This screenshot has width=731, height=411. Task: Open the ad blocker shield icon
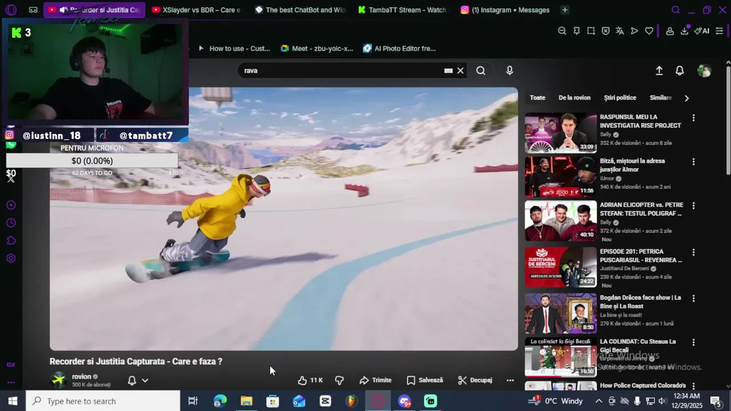[605, 31]
